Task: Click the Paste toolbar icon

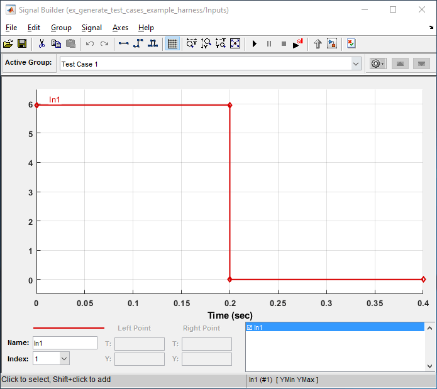Action: (70, 44)
